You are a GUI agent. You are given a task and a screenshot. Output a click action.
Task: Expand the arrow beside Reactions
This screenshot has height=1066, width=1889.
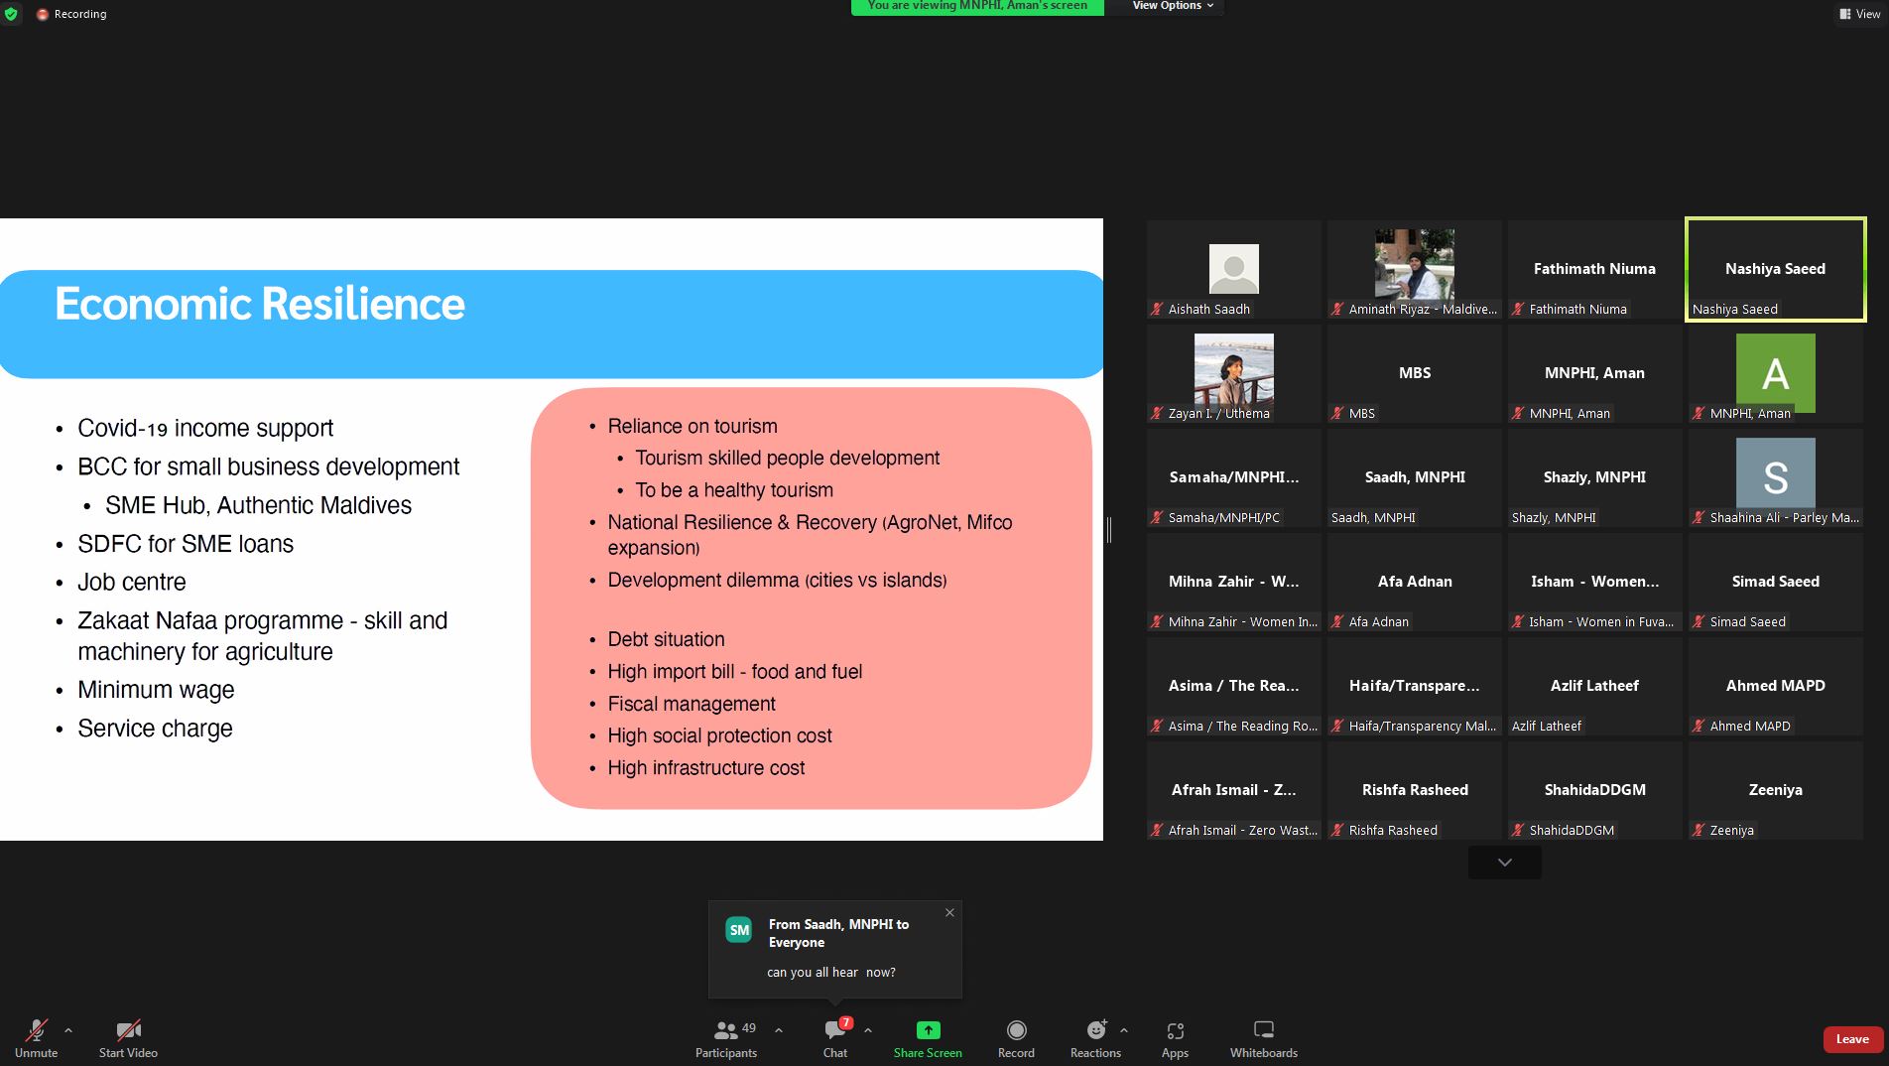(1124, 1030)
